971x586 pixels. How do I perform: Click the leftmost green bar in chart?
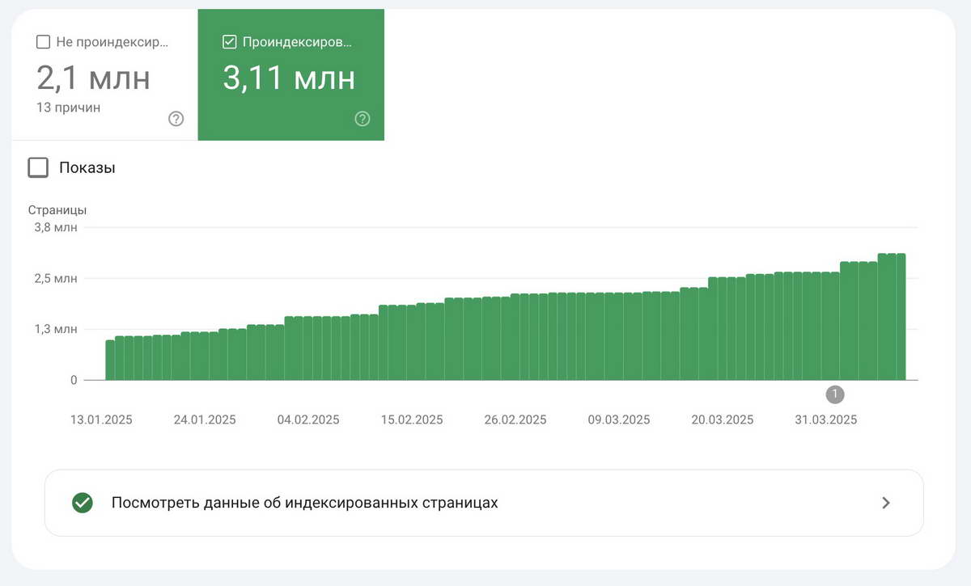[110, 360]
